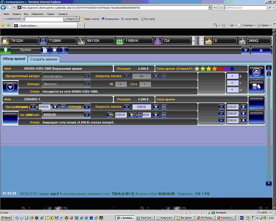
Task: Open the help question mark button
Action: (x=245, y=51)
